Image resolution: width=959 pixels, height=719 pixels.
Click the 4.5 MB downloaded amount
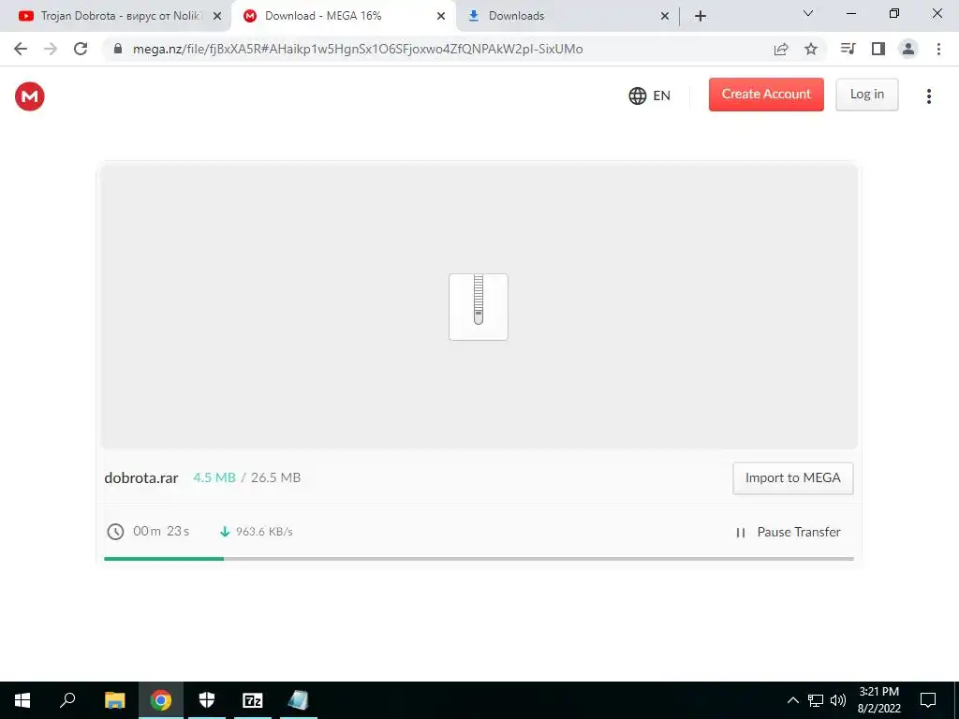[x=214, y=477]
